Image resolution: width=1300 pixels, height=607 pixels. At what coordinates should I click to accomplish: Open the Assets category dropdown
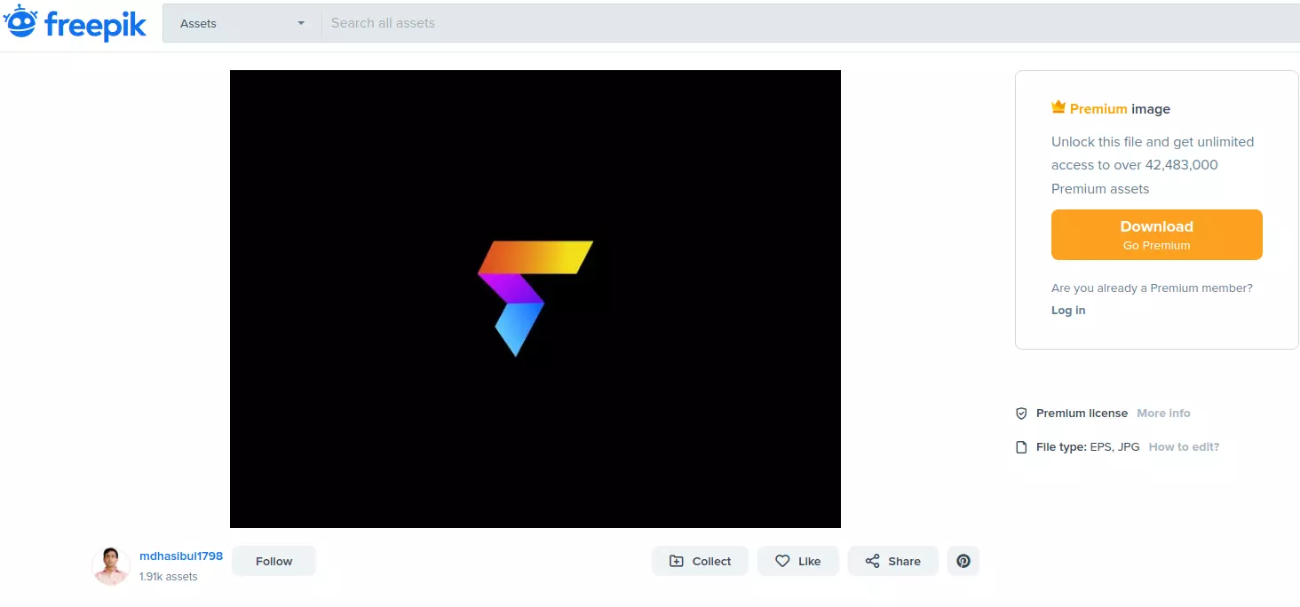pyautogui.click(x=240, y=23)
